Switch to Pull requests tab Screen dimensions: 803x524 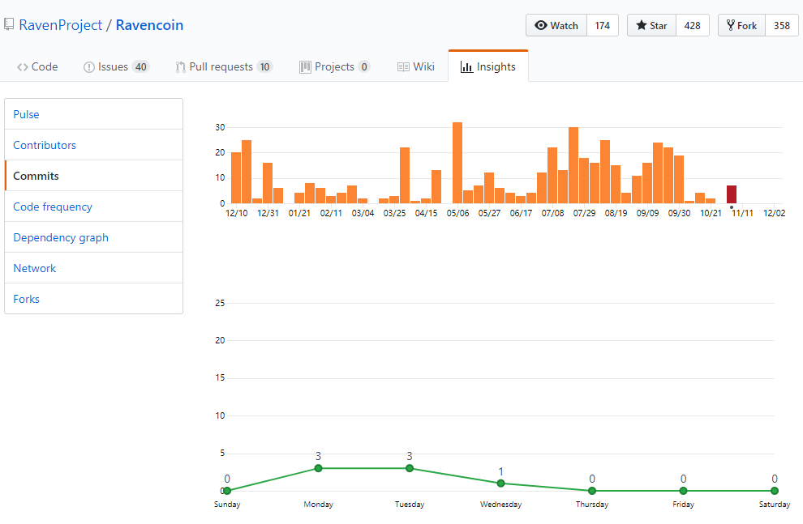tap(225, 67)
